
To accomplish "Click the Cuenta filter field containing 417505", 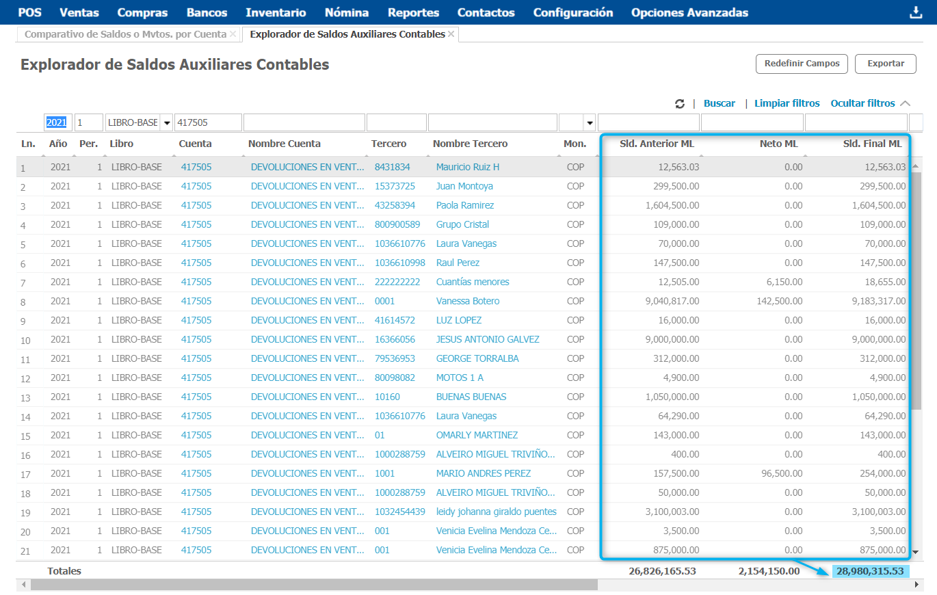I will click(208, 123).
